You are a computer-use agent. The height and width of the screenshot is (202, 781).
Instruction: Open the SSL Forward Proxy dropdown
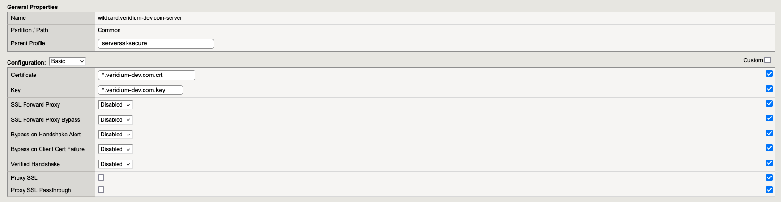[115, 105]
